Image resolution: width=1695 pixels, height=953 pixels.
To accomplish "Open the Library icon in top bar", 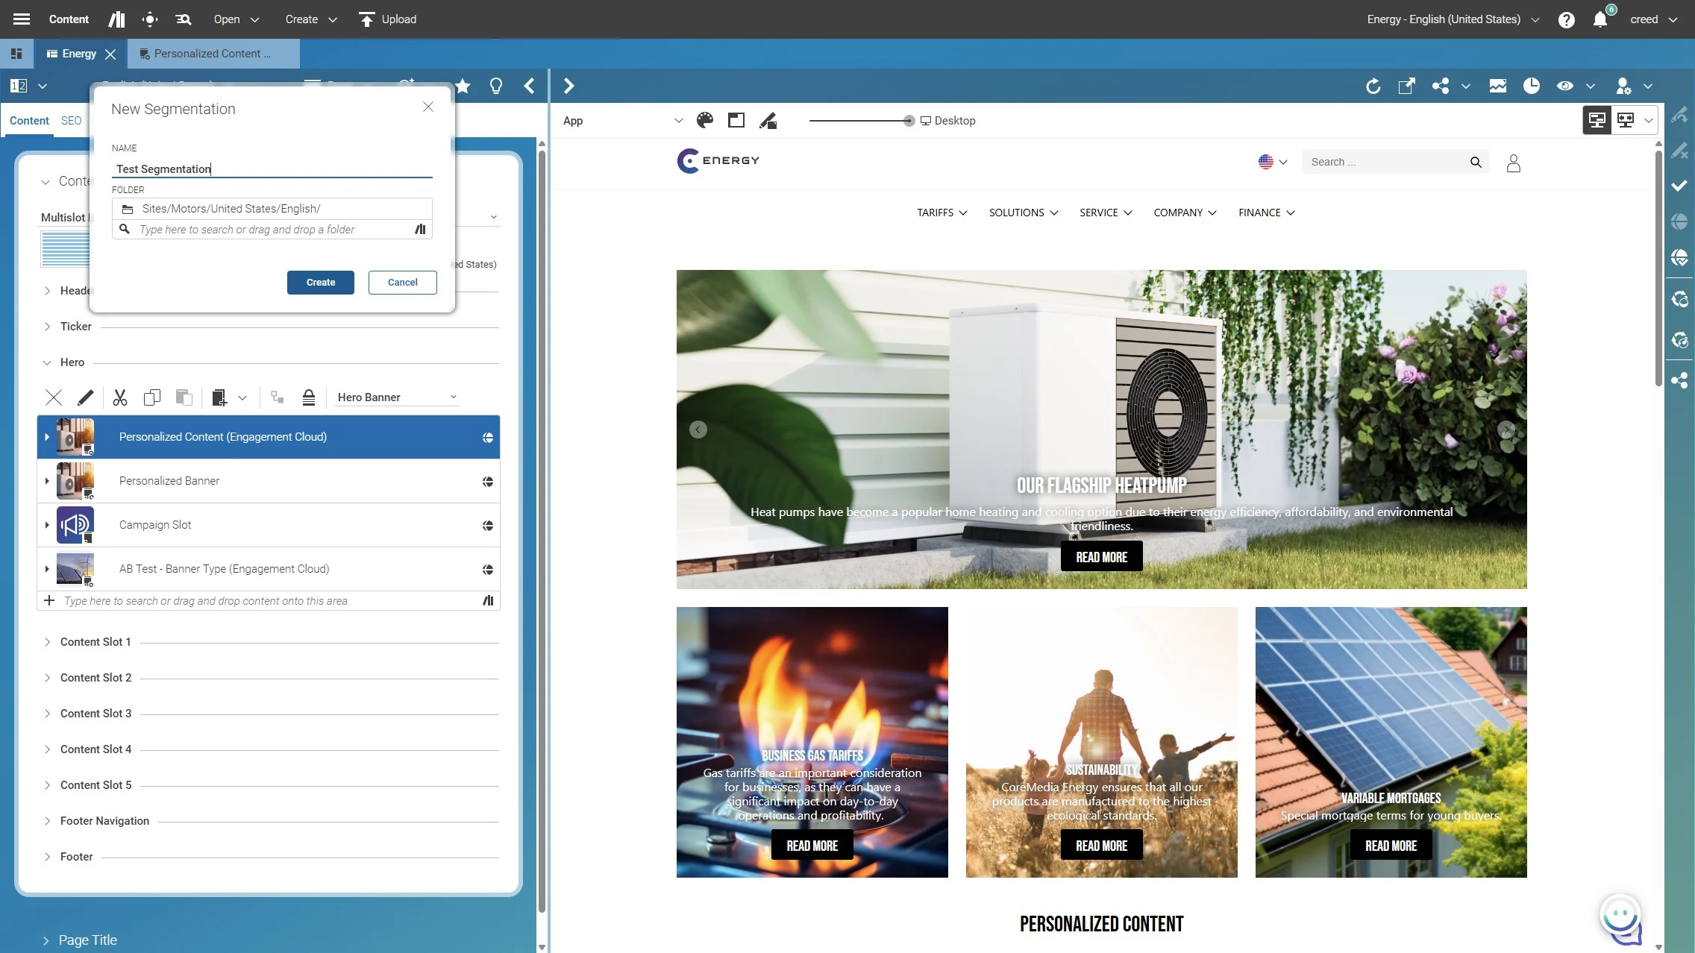I will (116, 19).
